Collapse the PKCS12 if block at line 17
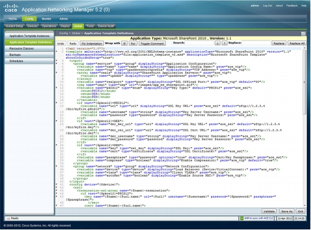The image size is (311, 230). tap(56, 103)
